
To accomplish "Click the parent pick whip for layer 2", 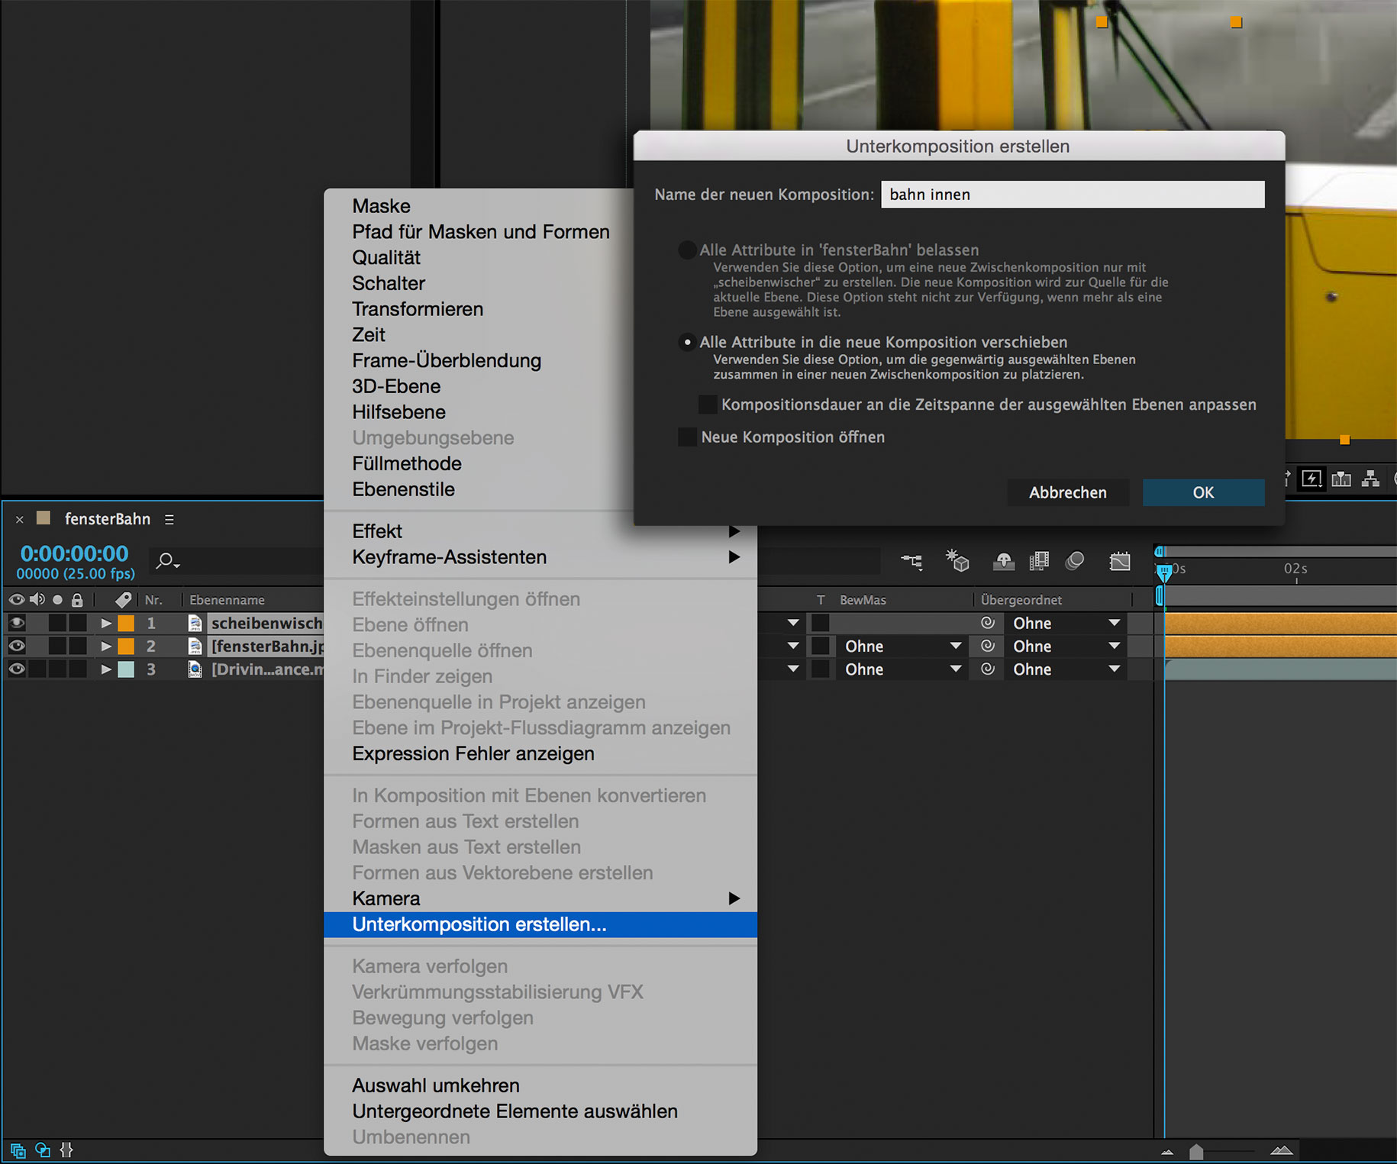I will 987,646.
